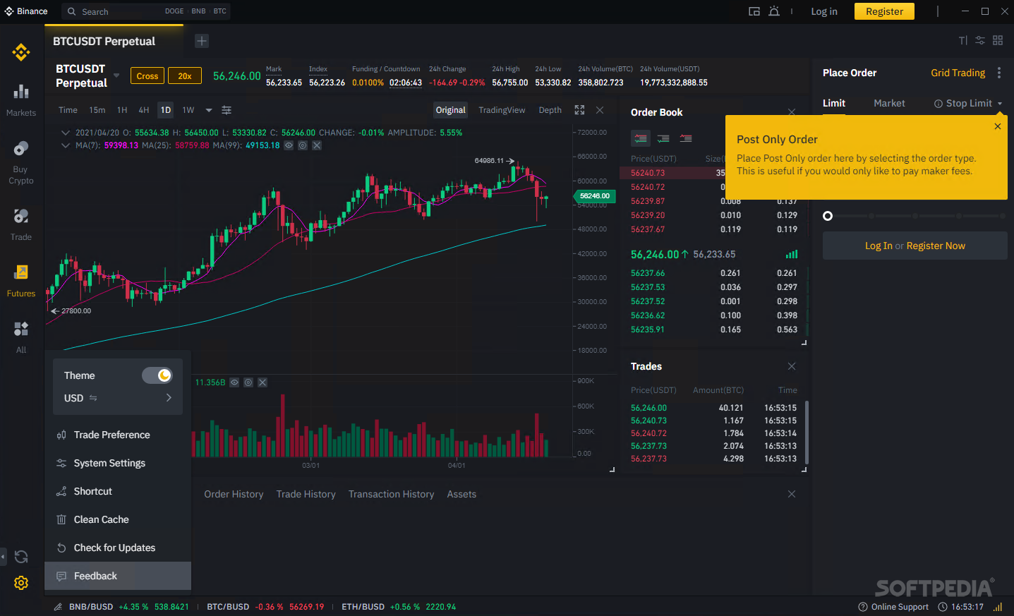Show only asks in order book view

tap(686, 138)
